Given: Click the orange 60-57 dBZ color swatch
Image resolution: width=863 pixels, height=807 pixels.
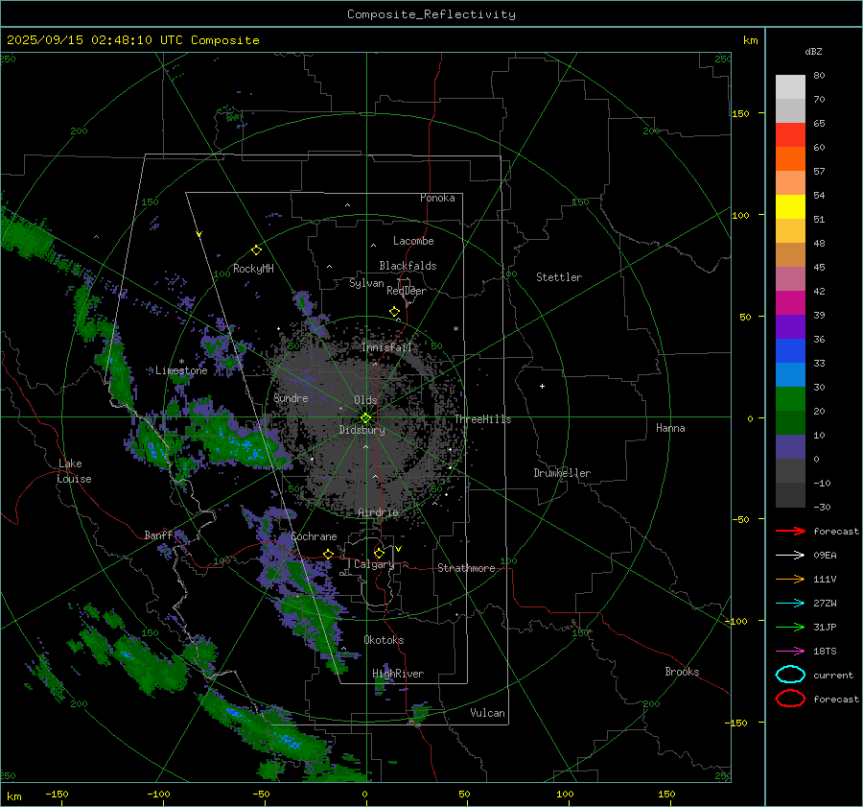Looking at the screenshot, I should pyautogui.click(x=790, y=158).
